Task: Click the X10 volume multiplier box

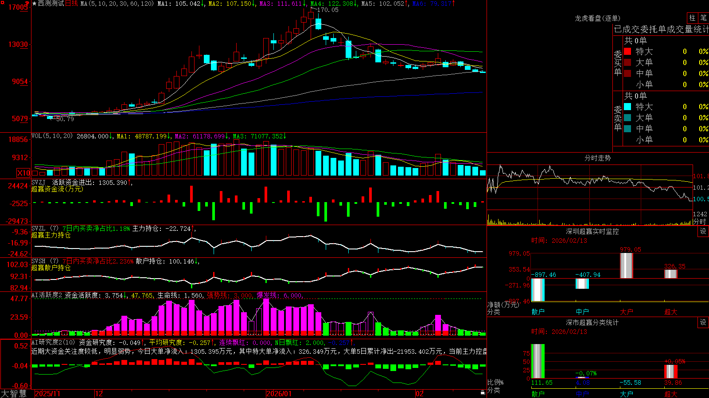Action: pyautogui.click(x=23, y=173)
